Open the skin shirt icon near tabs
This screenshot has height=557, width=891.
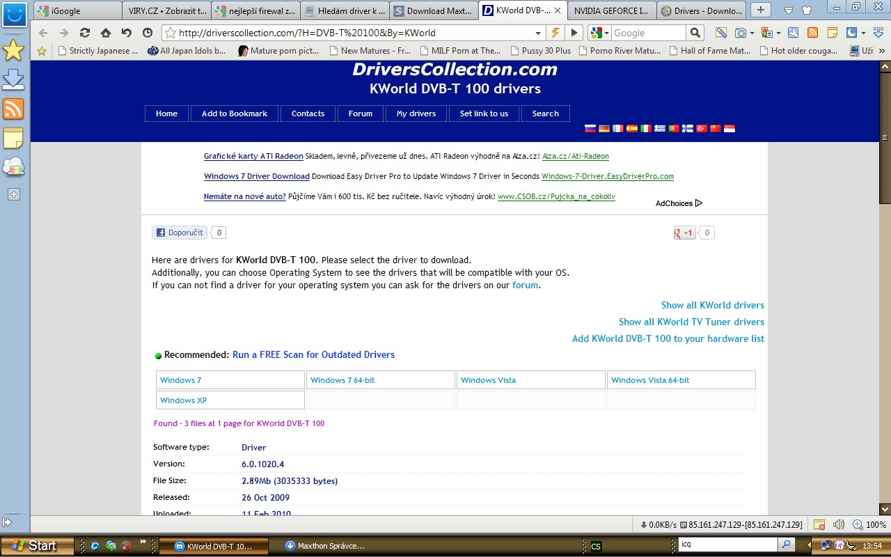pyautogui.click(x=806, y=10)
